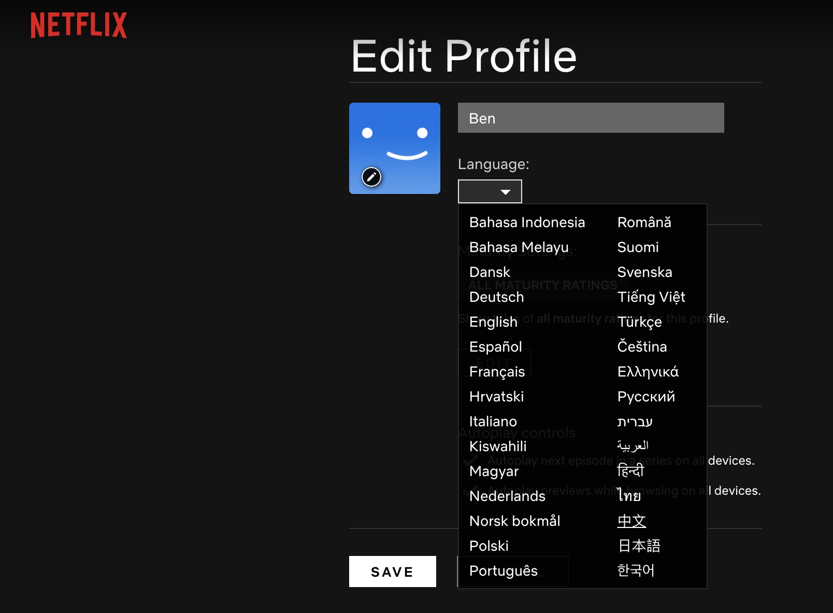Select Français in the language menu
This screenshot has height=613, width=833.
497,371
